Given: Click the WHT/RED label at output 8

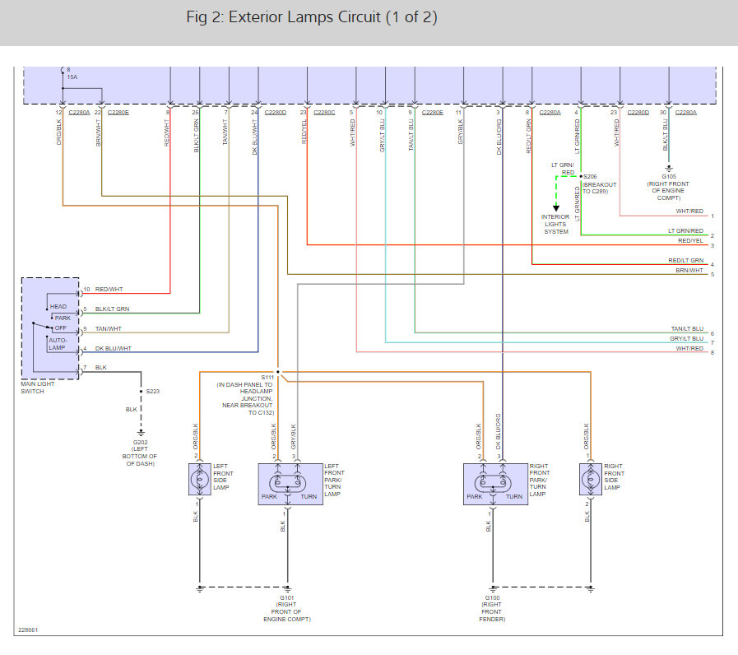Looking at the screenshot, I should pyautogui.click(x=689, y=348).
